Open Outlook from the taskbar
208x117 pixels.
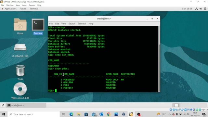(101, 114)
